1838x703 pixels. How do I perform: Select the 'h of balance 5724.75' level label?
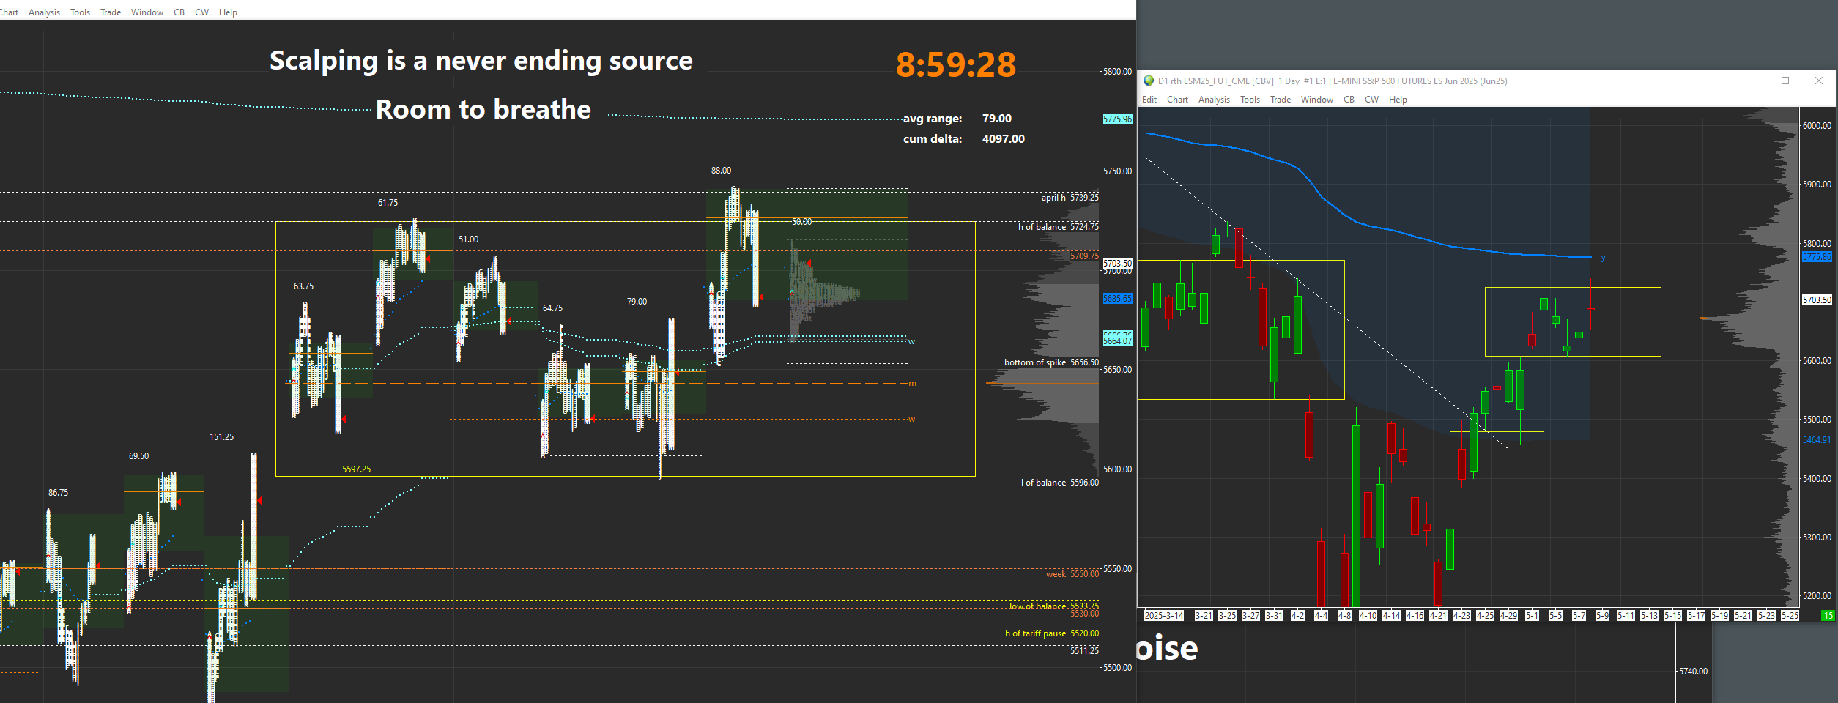[1059, 227]
